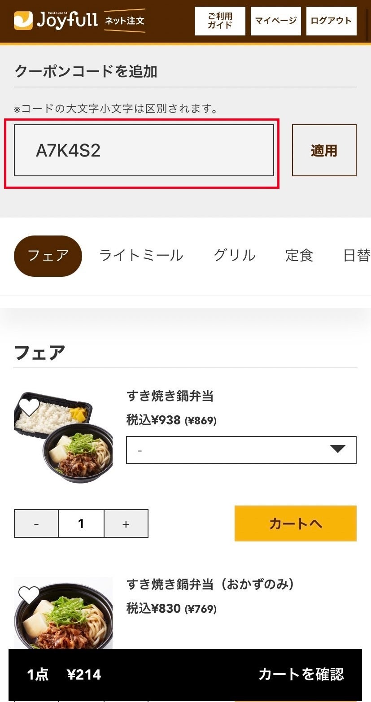Go to マイページ
Image resolution: width=371 pixels, height=702 pixels.
pyautogui.click(x=276, y=21)
